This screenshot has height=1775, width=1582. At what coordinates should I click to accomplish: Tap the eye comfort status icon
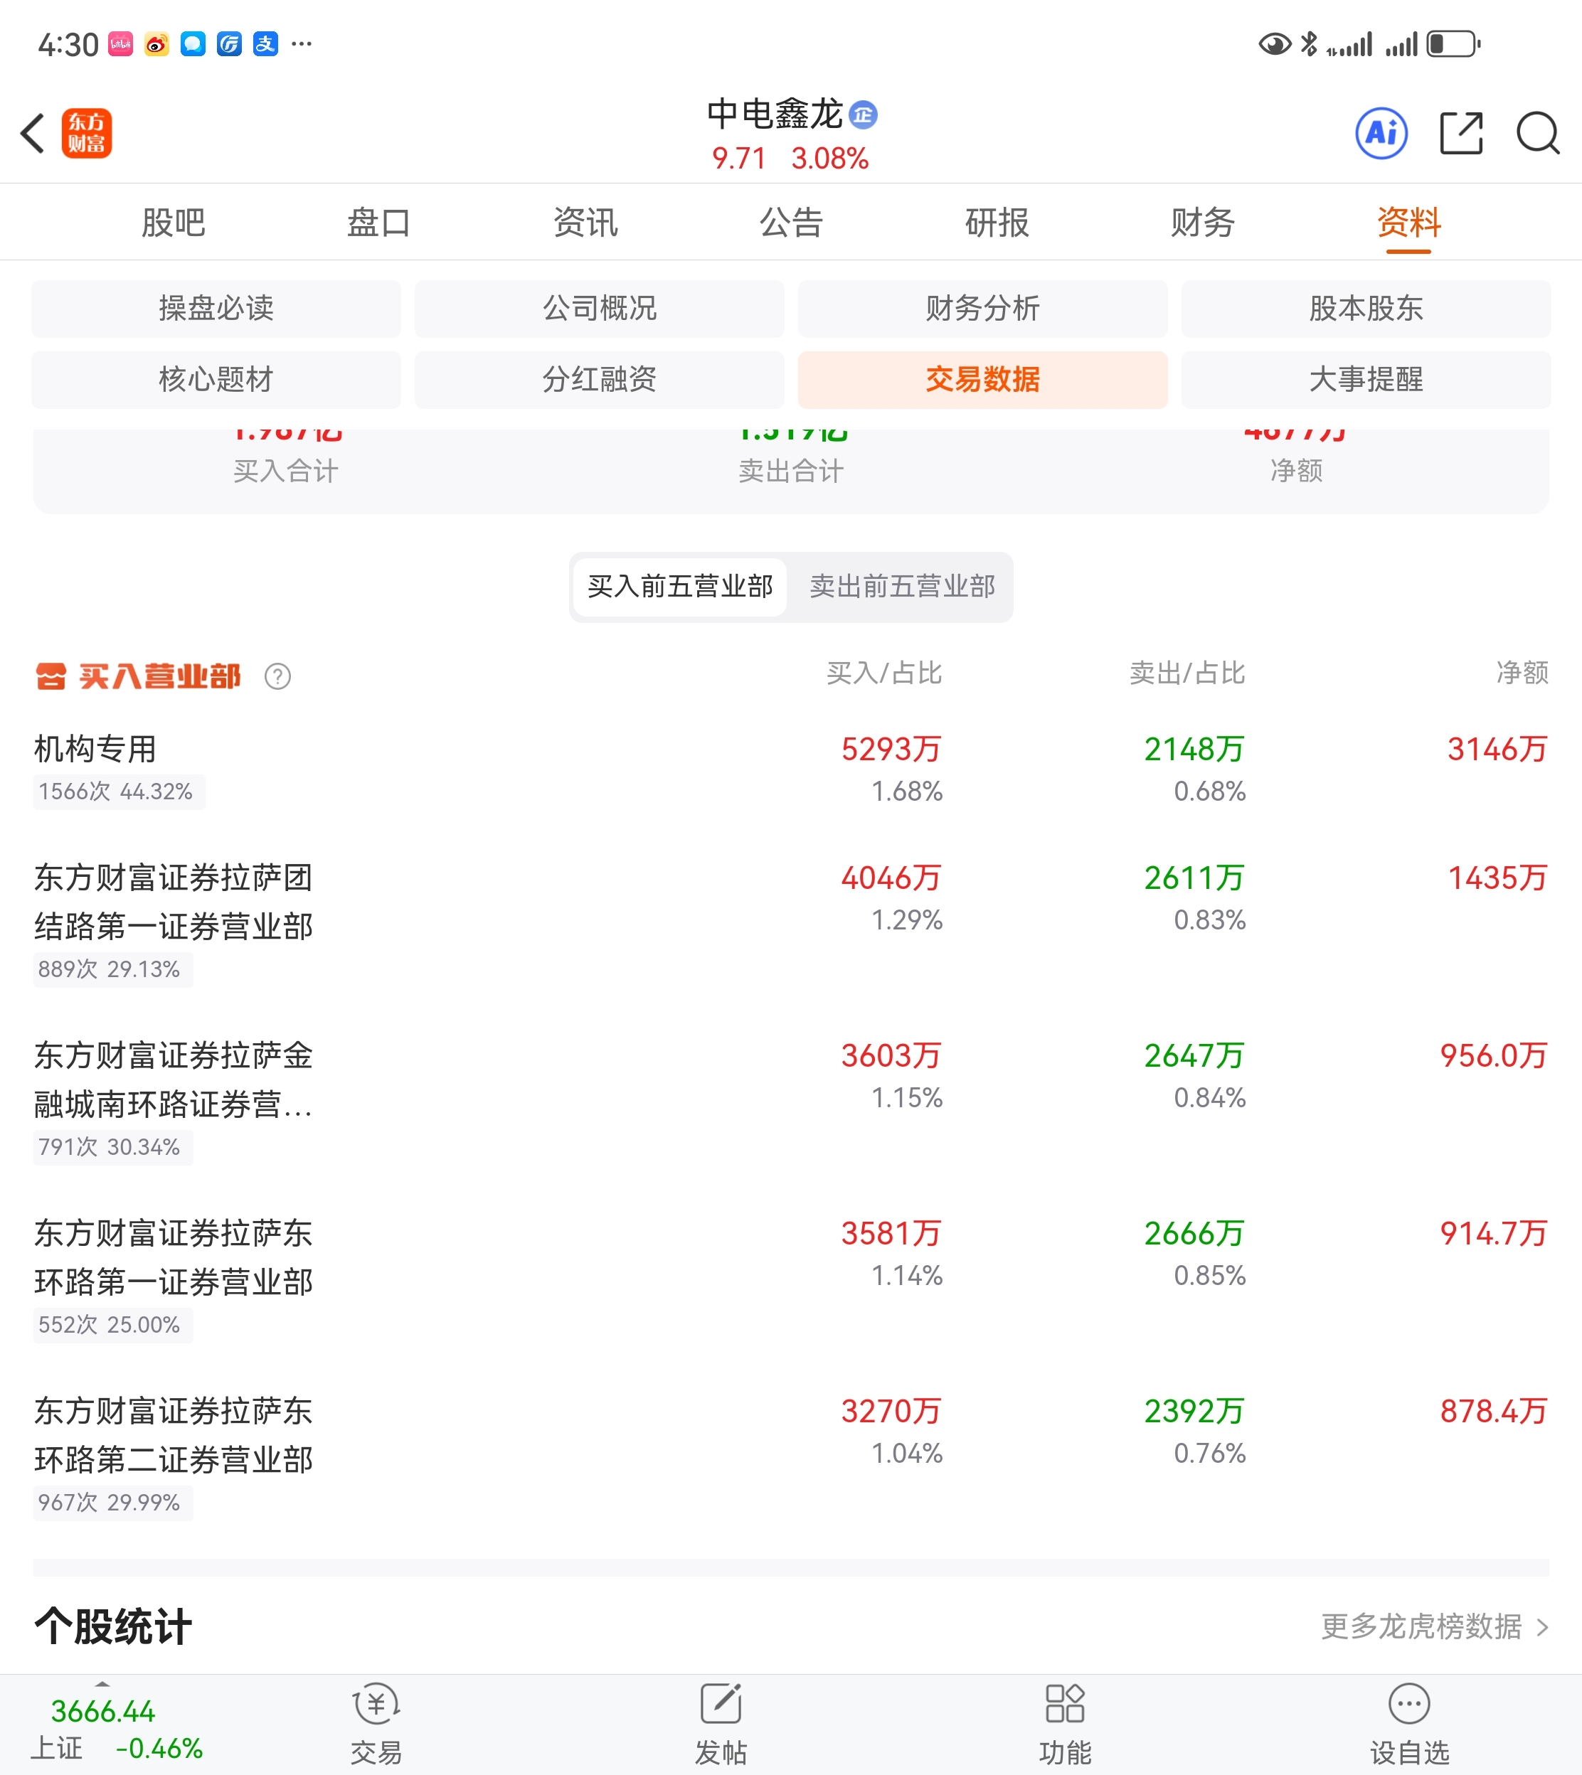1274,43
